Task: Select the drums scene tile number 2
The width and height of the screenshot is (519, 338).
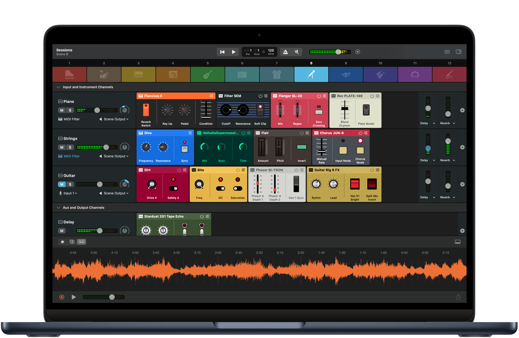Action: [104, 74]
